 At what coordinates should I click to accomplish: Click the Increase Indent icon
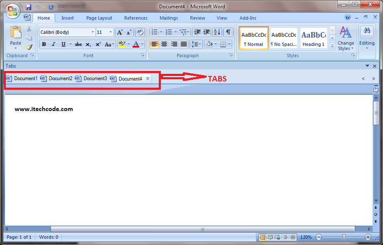pos(206,32)
